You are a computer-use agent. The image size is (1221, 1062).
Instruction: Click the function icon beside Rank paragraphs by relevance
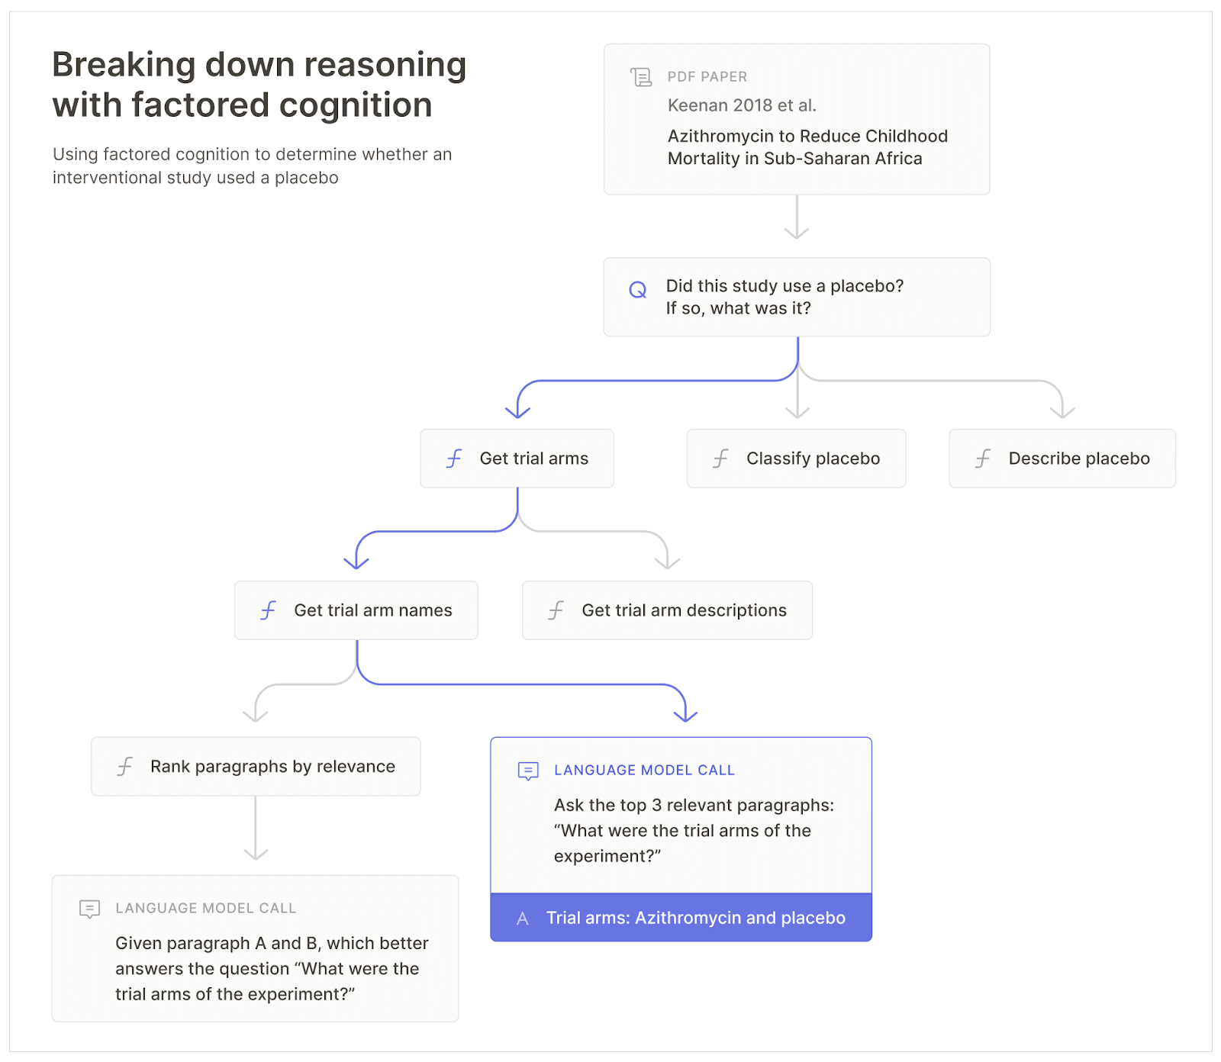[125, 767]
